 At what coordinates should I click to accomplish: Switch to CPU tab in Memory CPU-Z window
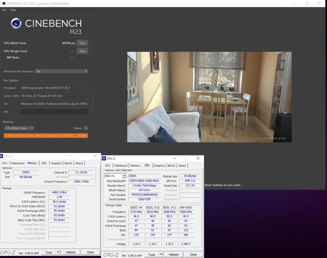(5, 163)
